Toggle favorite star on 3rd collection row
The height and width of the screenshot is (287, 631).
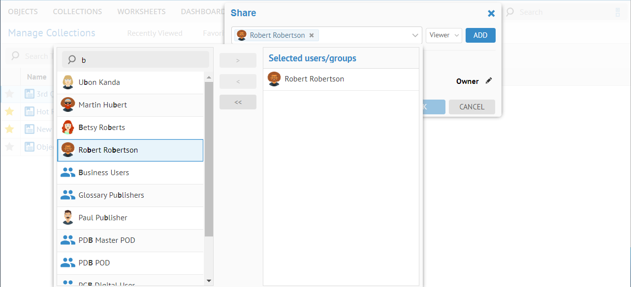click(9, 94)
